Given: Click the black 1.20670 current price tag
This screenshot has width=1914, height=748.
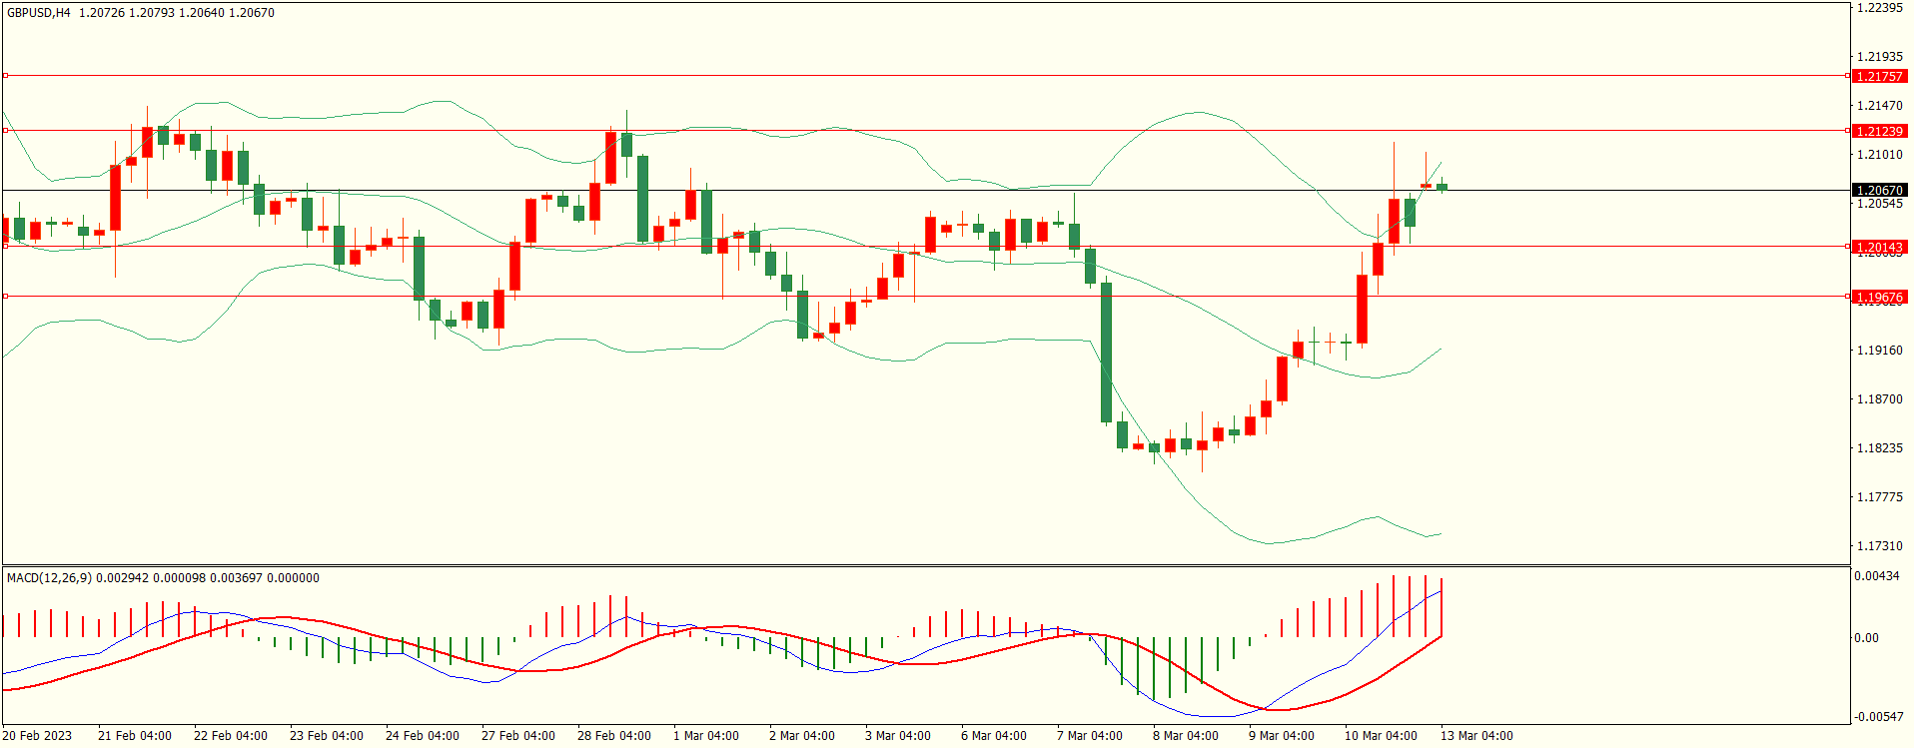Looking at the screenshot, I should (x=1879, y=190).
